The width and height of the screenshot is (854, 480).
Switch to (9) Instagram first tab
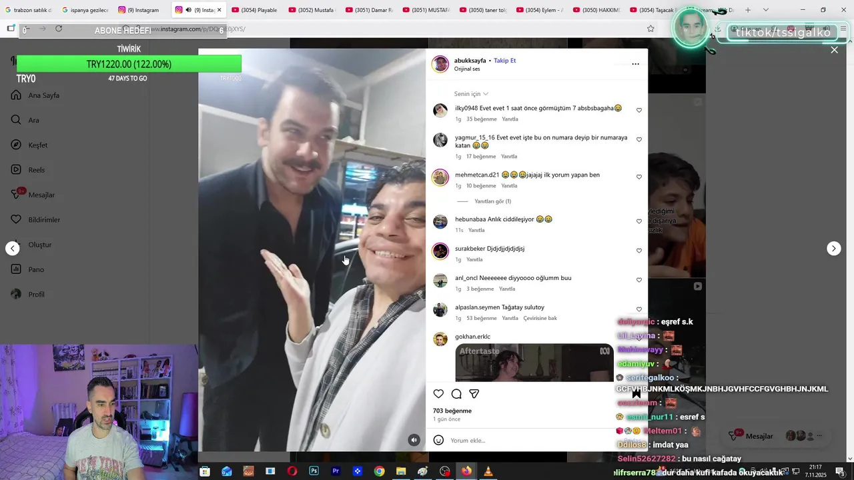(x=140, y=10)
